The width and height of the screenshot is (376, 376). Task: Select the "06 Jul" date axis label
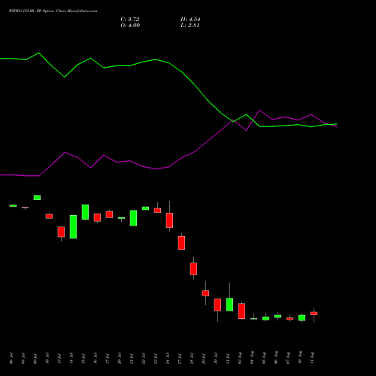coord(11,358)
